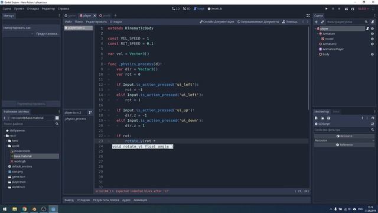The image size is (378, 213).
Task: Hide the model node
Action: 373,39
